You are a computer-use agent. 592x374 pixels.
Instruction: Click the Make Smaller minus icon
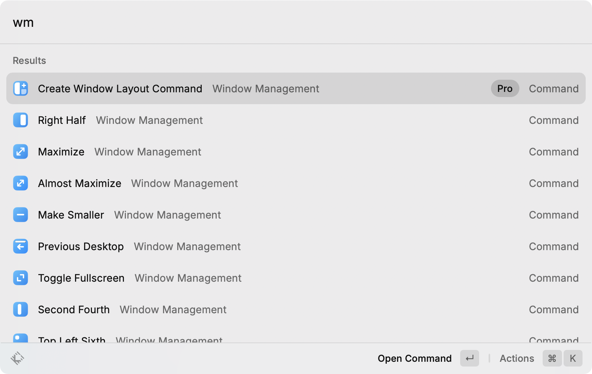pyautogui.click(x=20, y=215)
